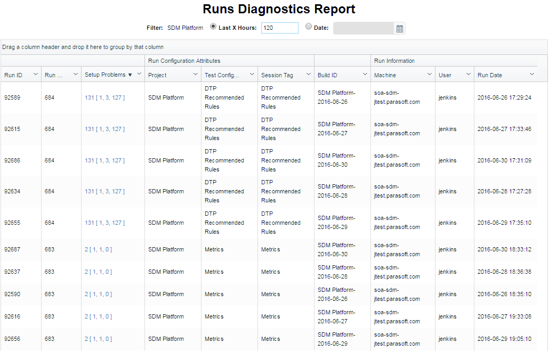
Task: Open setup problems link for run 92655
Action: coord(104,223)
